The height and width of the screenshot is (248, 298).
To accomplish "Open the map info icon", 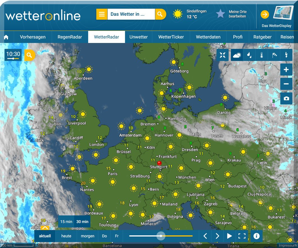I will [256, 236].
